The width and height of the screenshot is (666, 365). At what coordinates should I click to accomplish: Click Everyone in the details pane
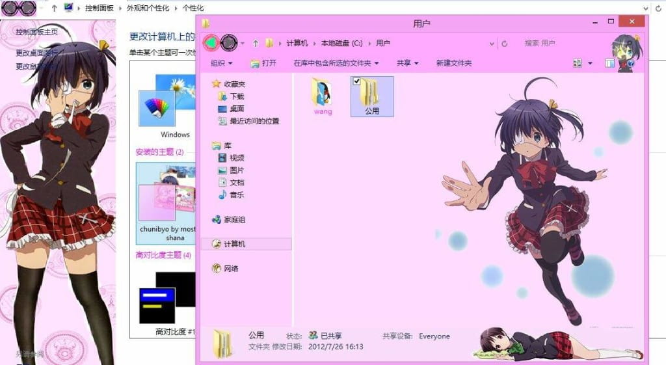[x=434, y=336]
